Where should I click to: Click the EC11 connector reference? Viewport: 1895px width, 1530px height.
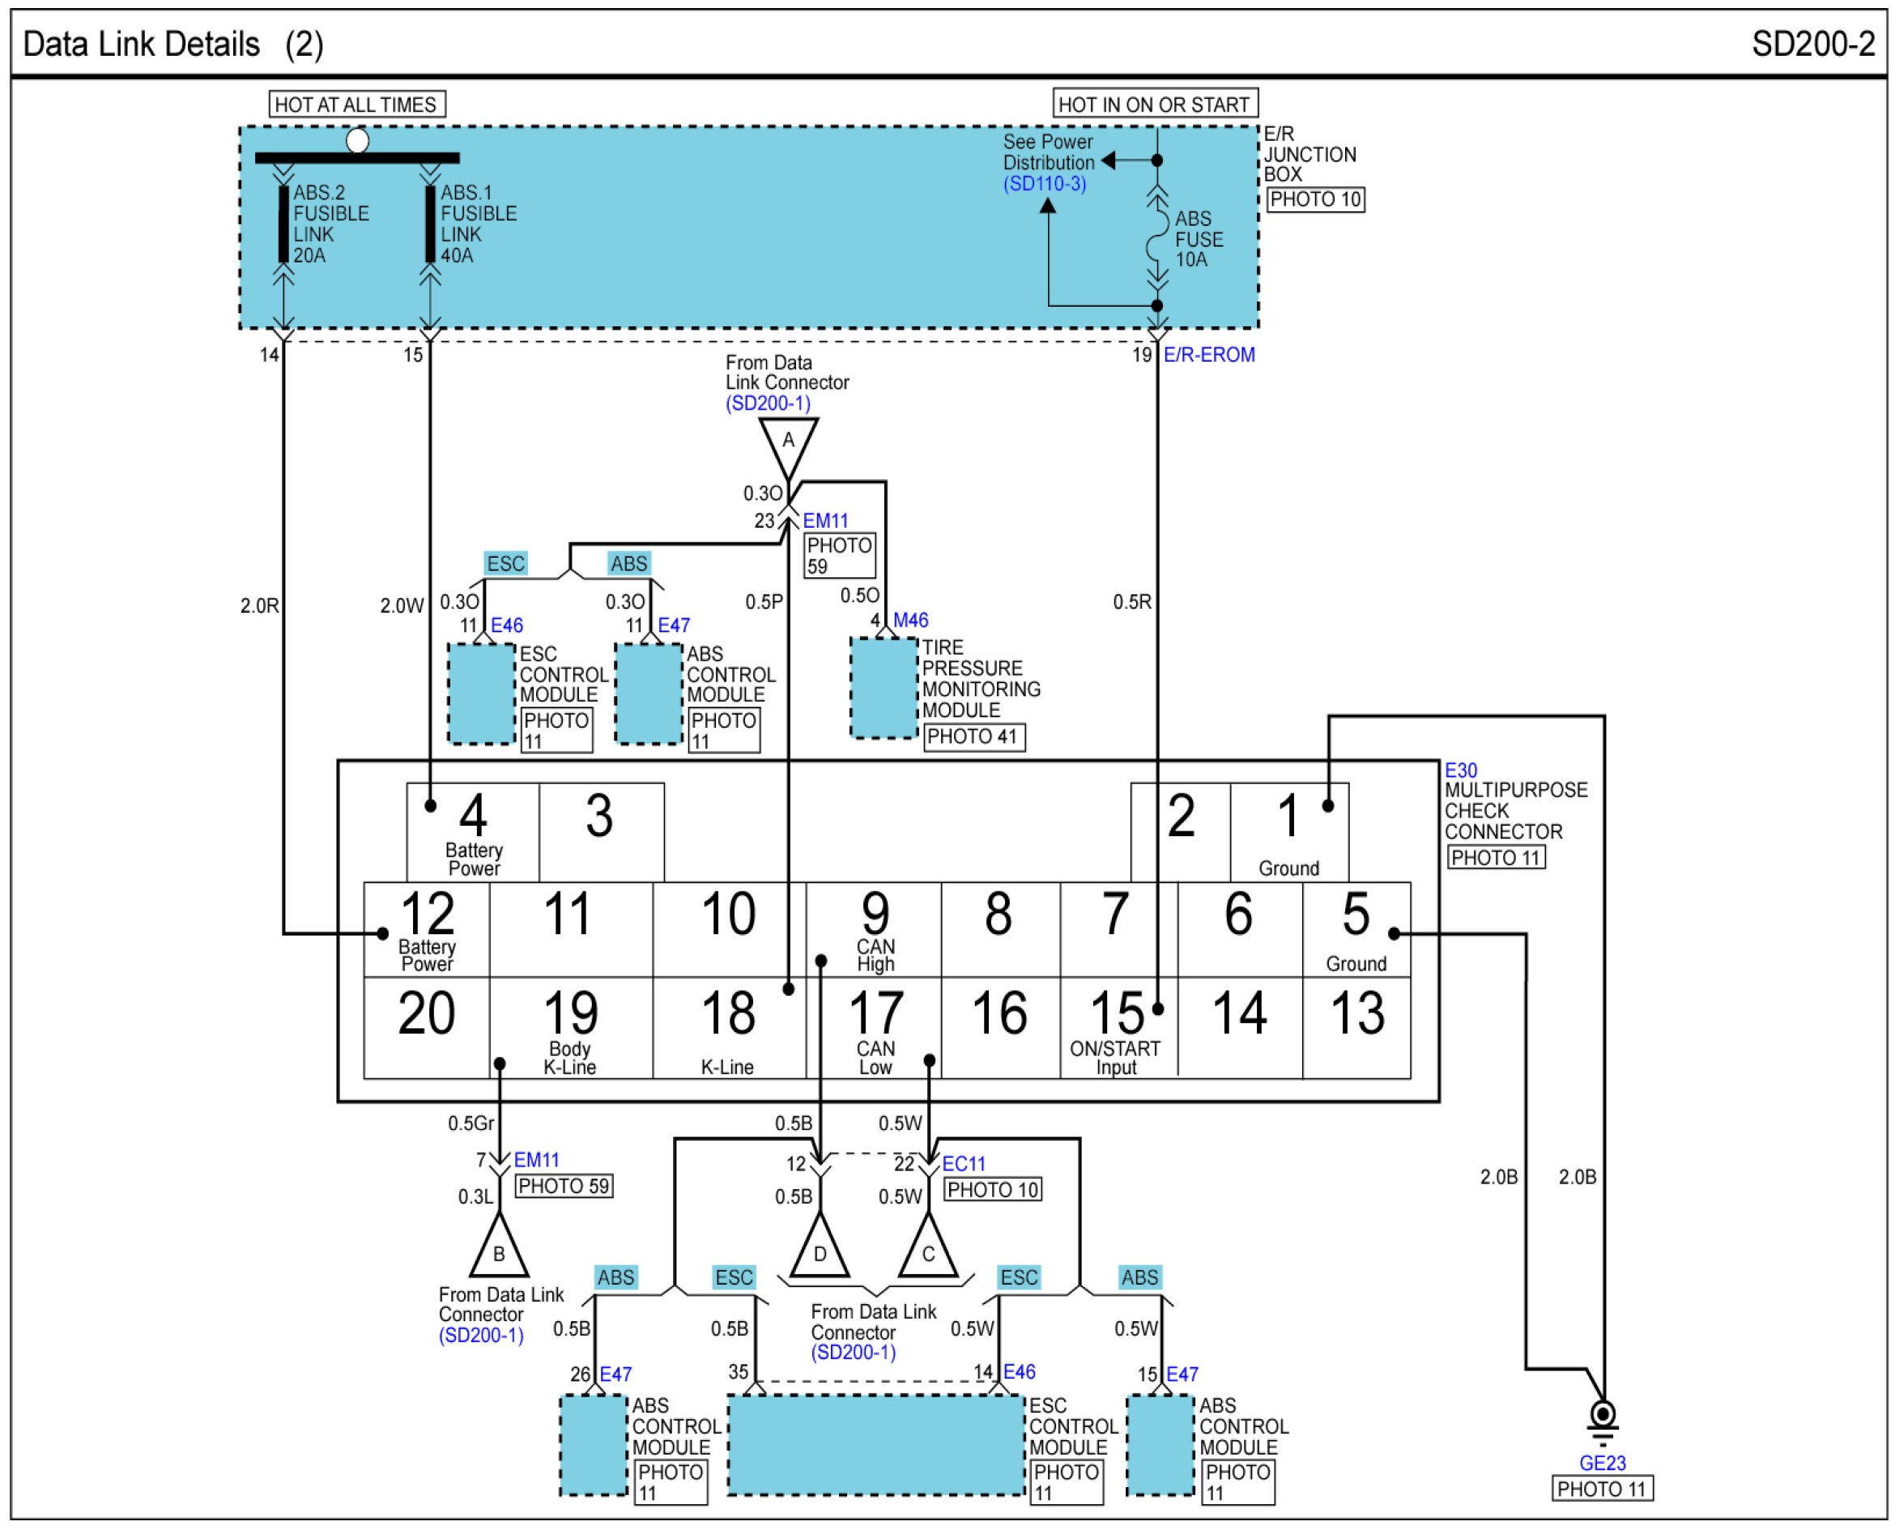963,1163
